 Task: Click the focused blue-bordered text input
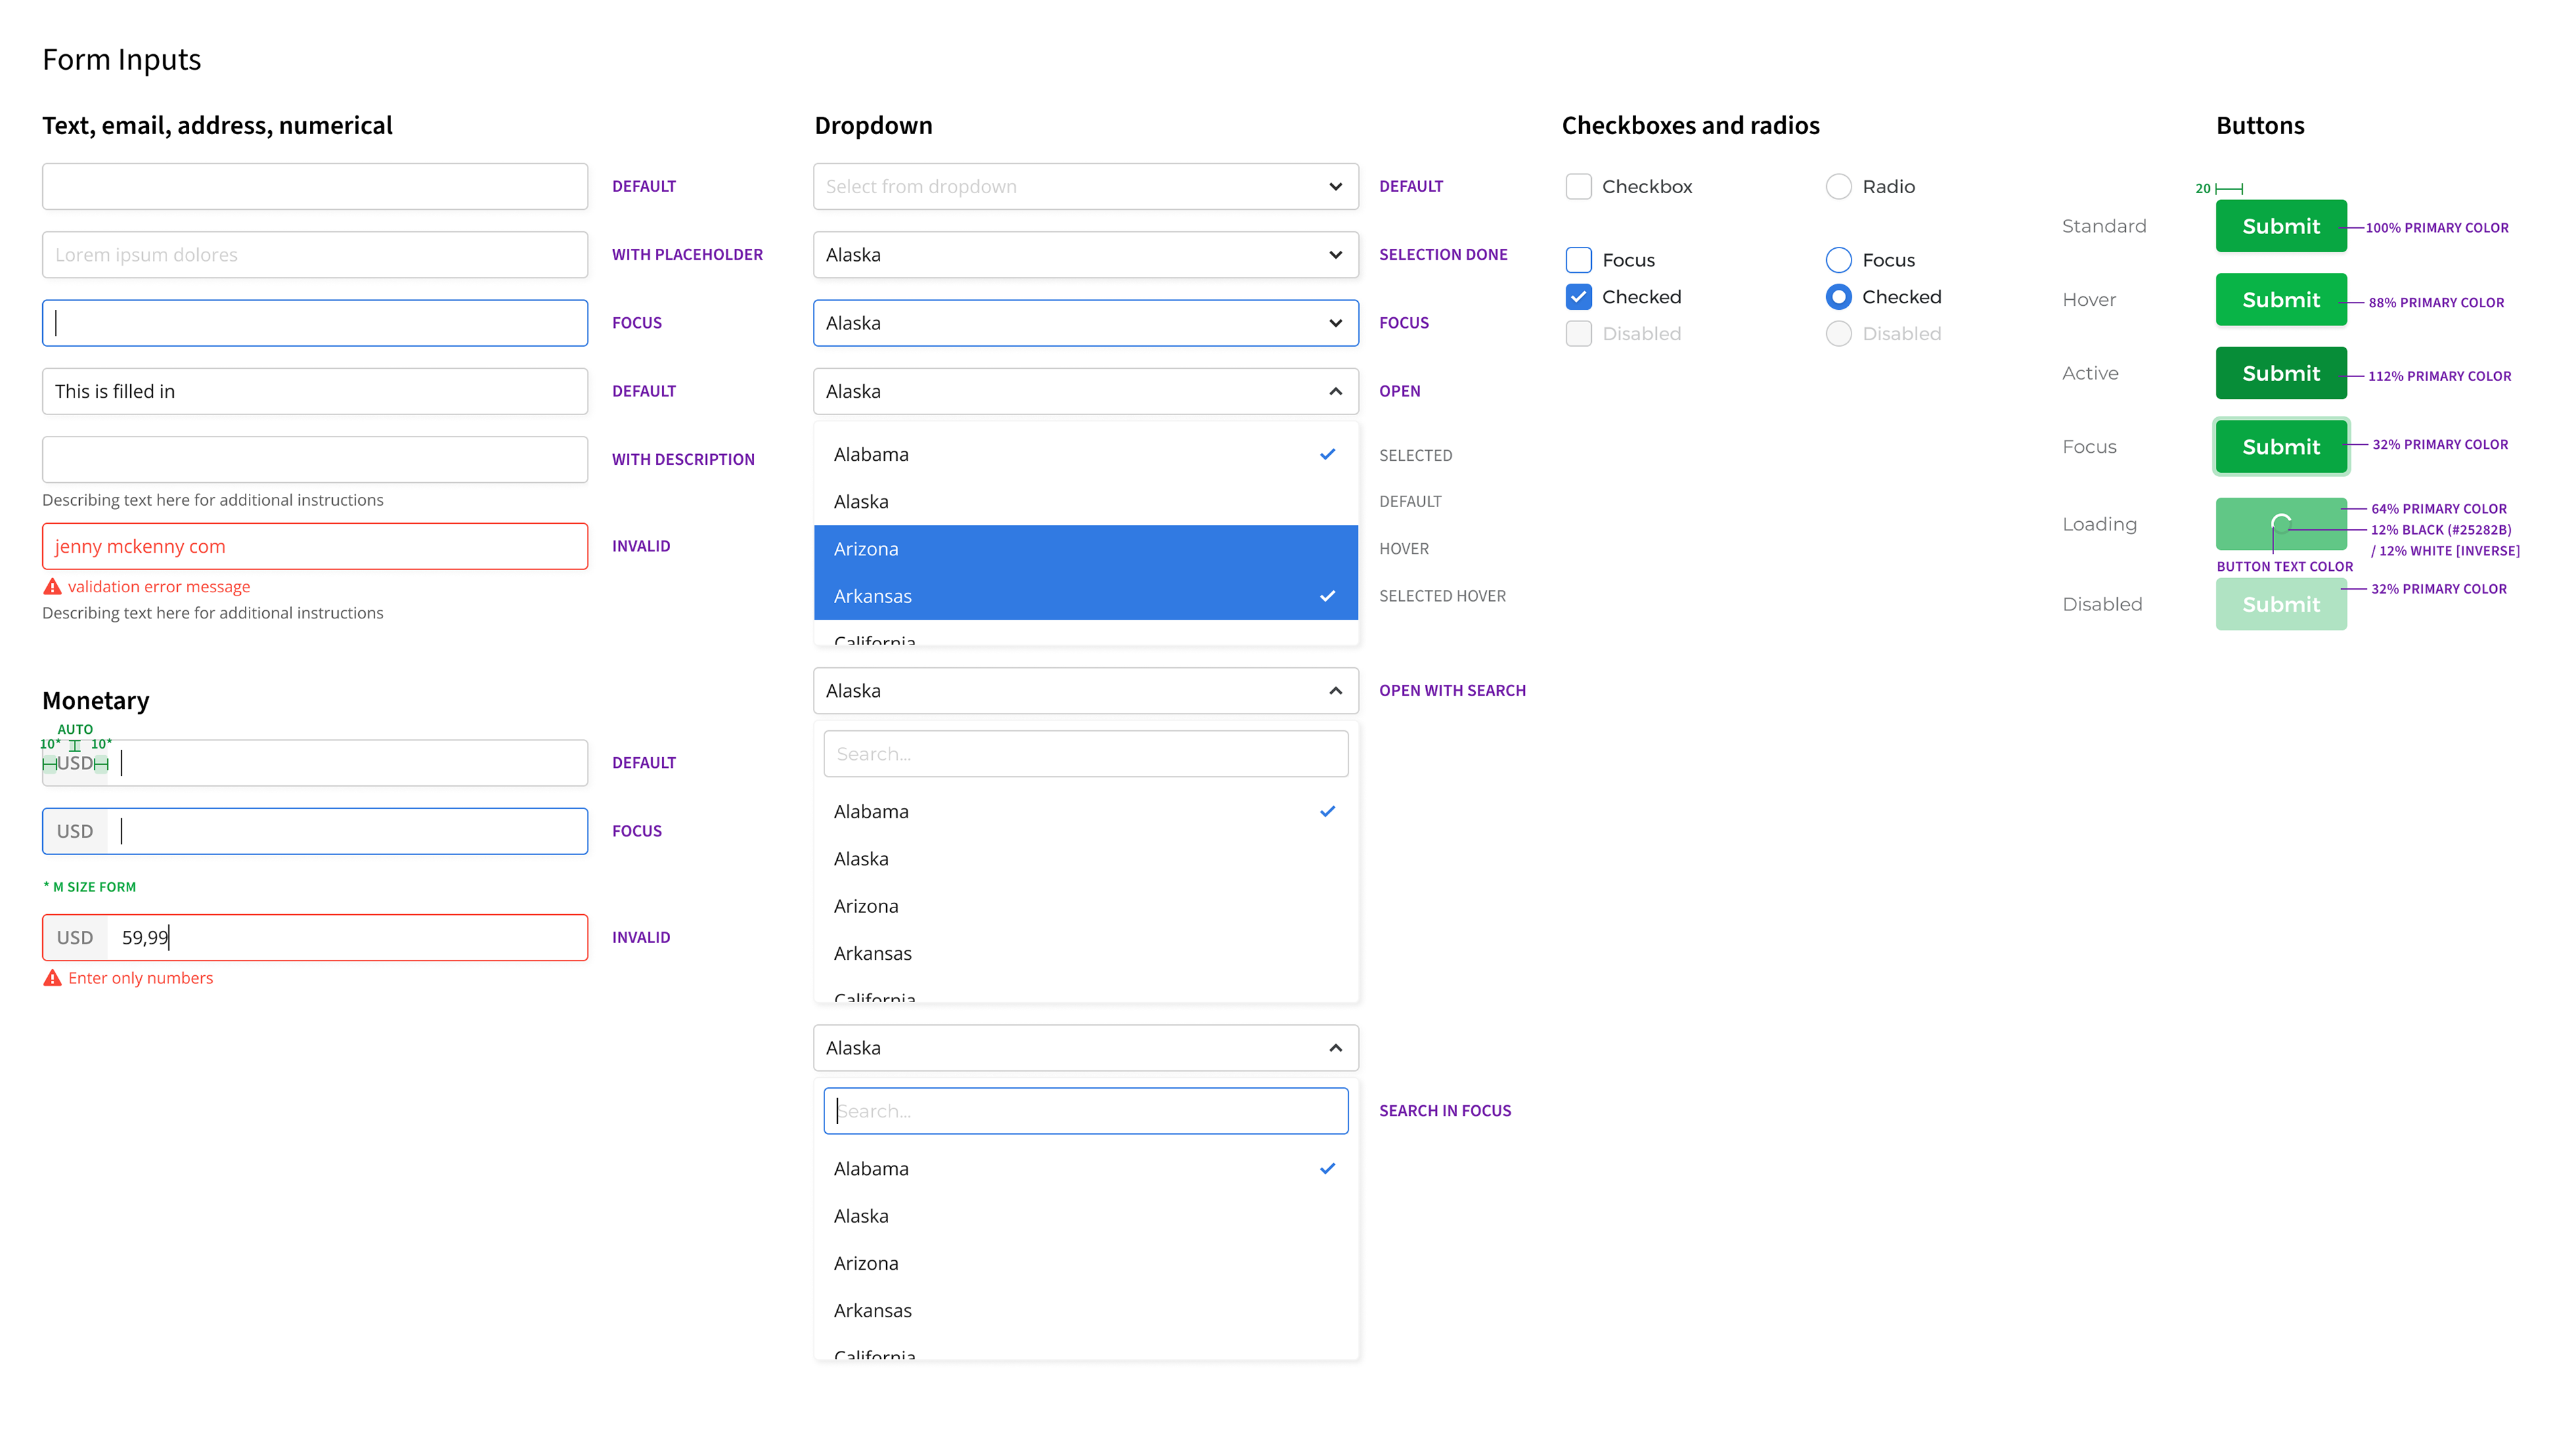[315, 323]
